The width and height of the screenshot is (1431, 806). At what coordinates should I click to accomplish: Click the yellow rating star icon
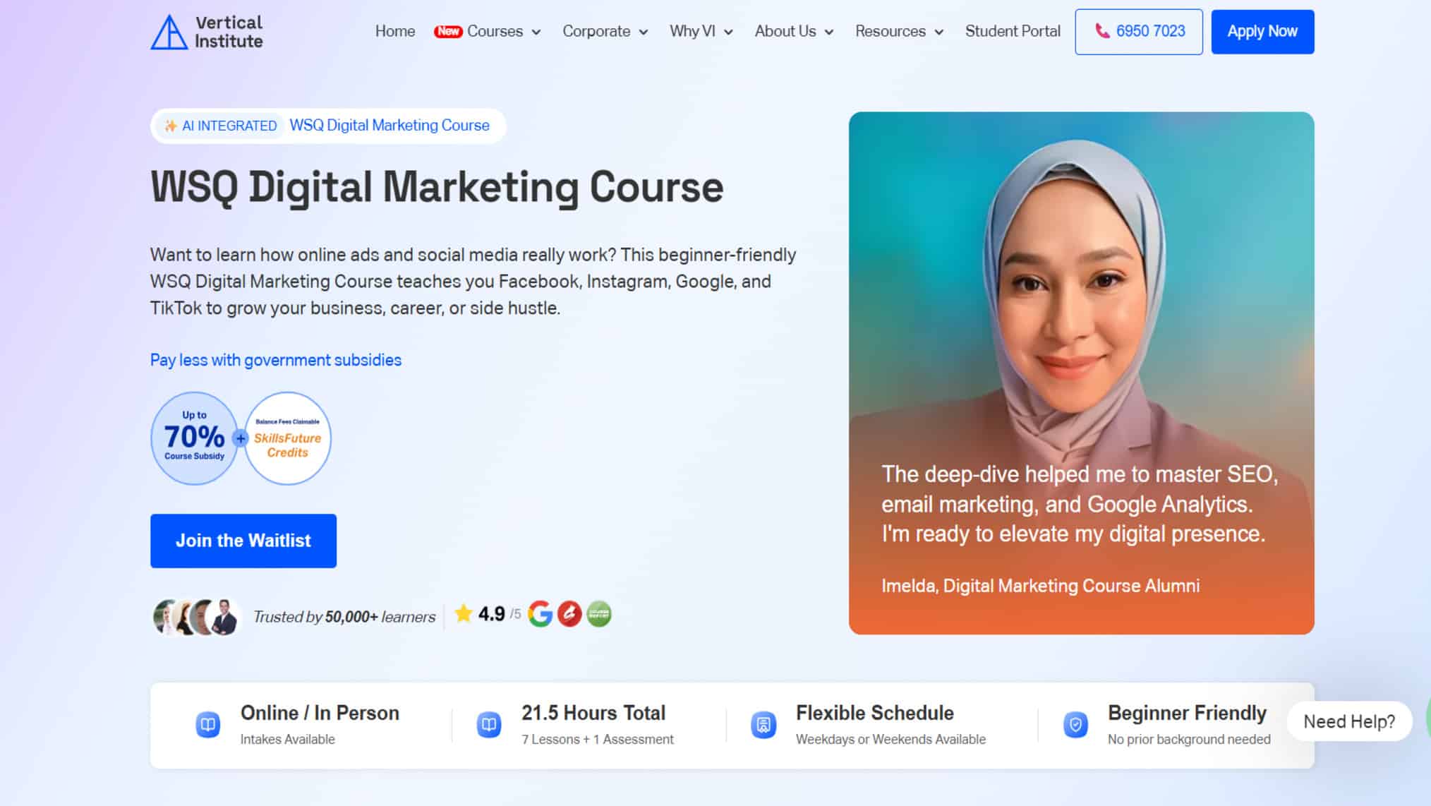pyautogui.click(x=463, y=613)
